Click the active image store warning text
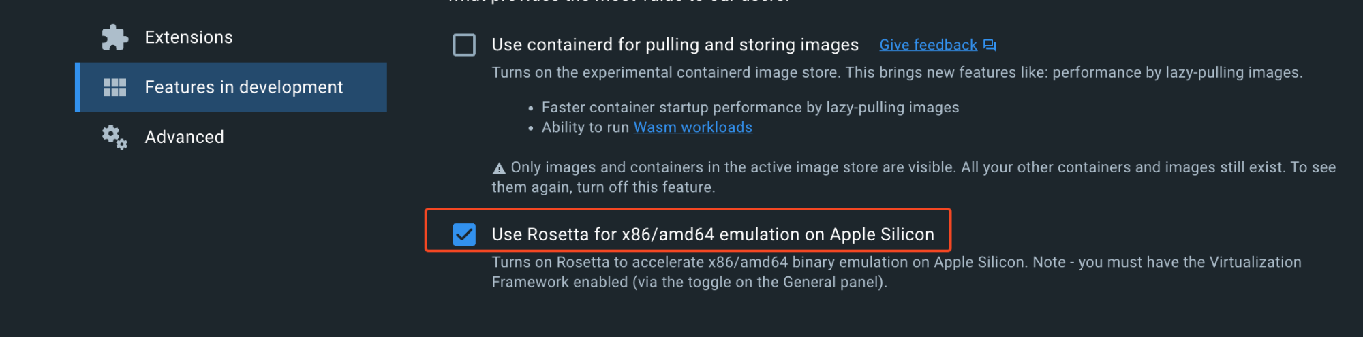Screen dimensions: 1363x337 (913, 177)
